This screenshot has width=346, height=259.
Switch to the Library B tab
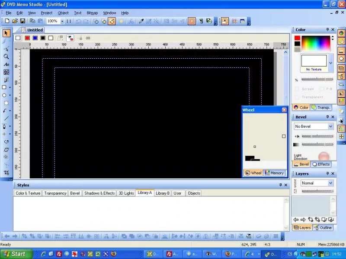pos(163,193)
